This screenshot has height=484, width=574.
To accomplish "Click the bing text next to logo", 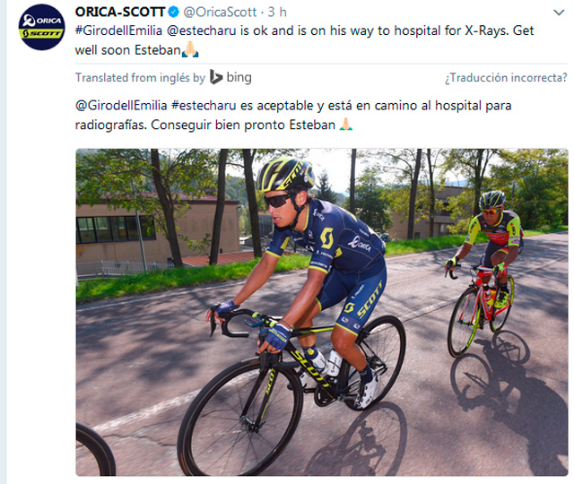I will pyautogui.click(x=239, y=77).
